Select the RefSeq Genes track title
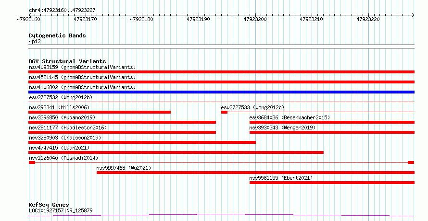This screenshot has height=221, width=428. (49, 205)
